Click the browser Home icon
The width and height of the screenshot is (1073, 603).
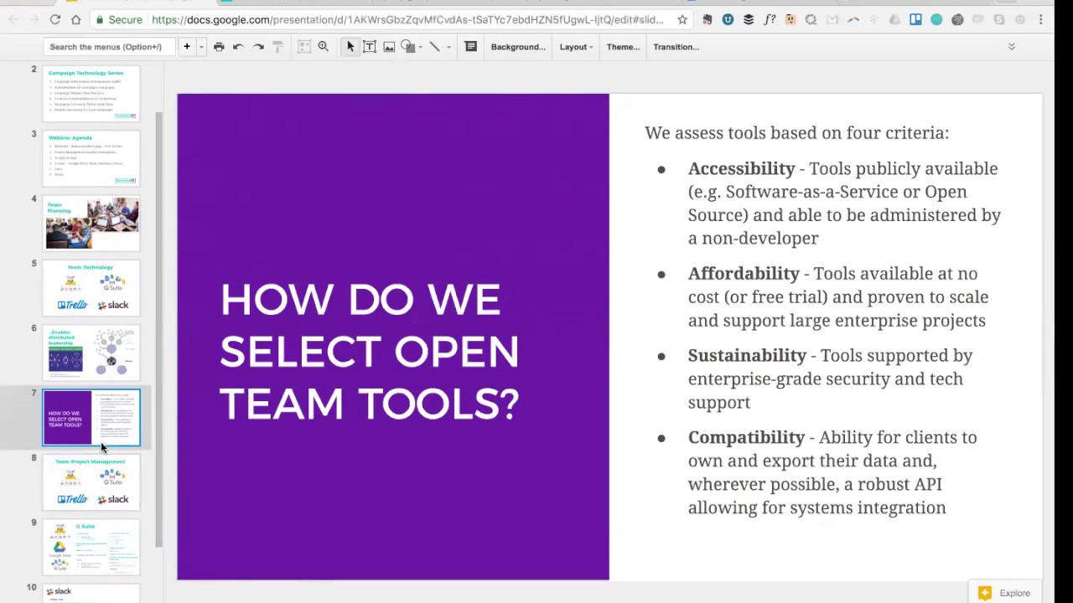pos(75,19)
